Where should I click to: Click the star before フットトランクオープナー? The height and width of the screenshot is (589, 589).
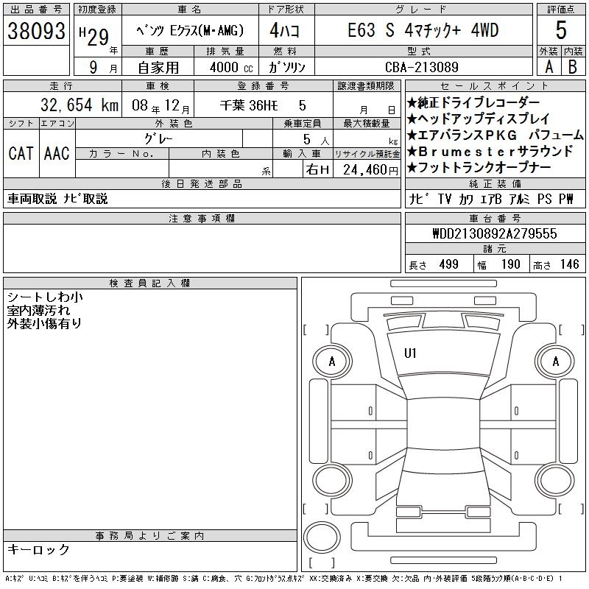point(412,167)
